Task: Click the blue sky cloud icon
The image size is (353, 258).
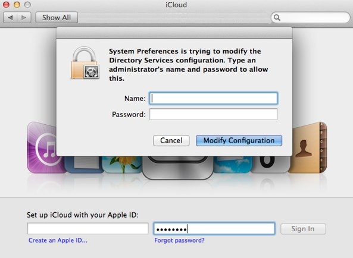Action: (x=232, y=165)
